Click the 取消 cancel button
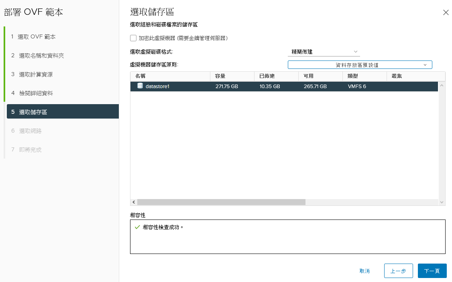 364,271
